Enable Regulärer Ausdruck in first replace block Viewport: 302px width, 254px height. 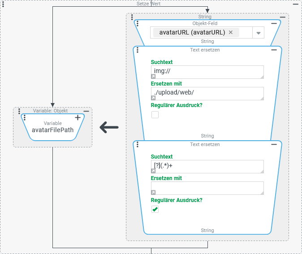155,115
